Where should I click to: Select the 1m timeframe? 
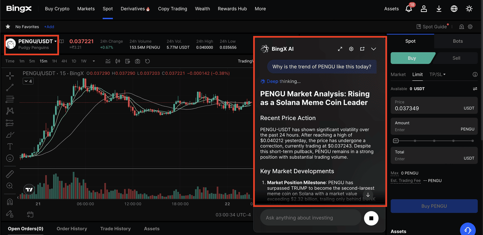click(x=22, y=61)
